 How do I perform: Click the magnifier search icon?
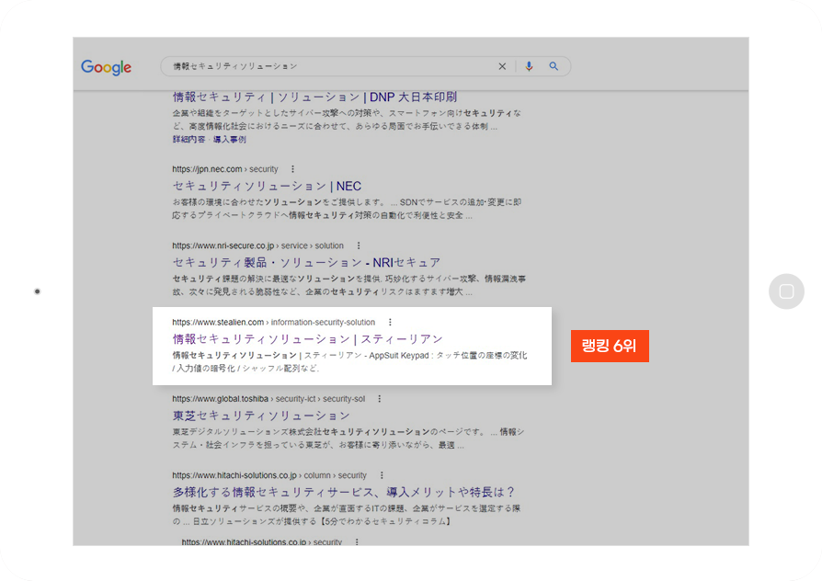(554, 66)
